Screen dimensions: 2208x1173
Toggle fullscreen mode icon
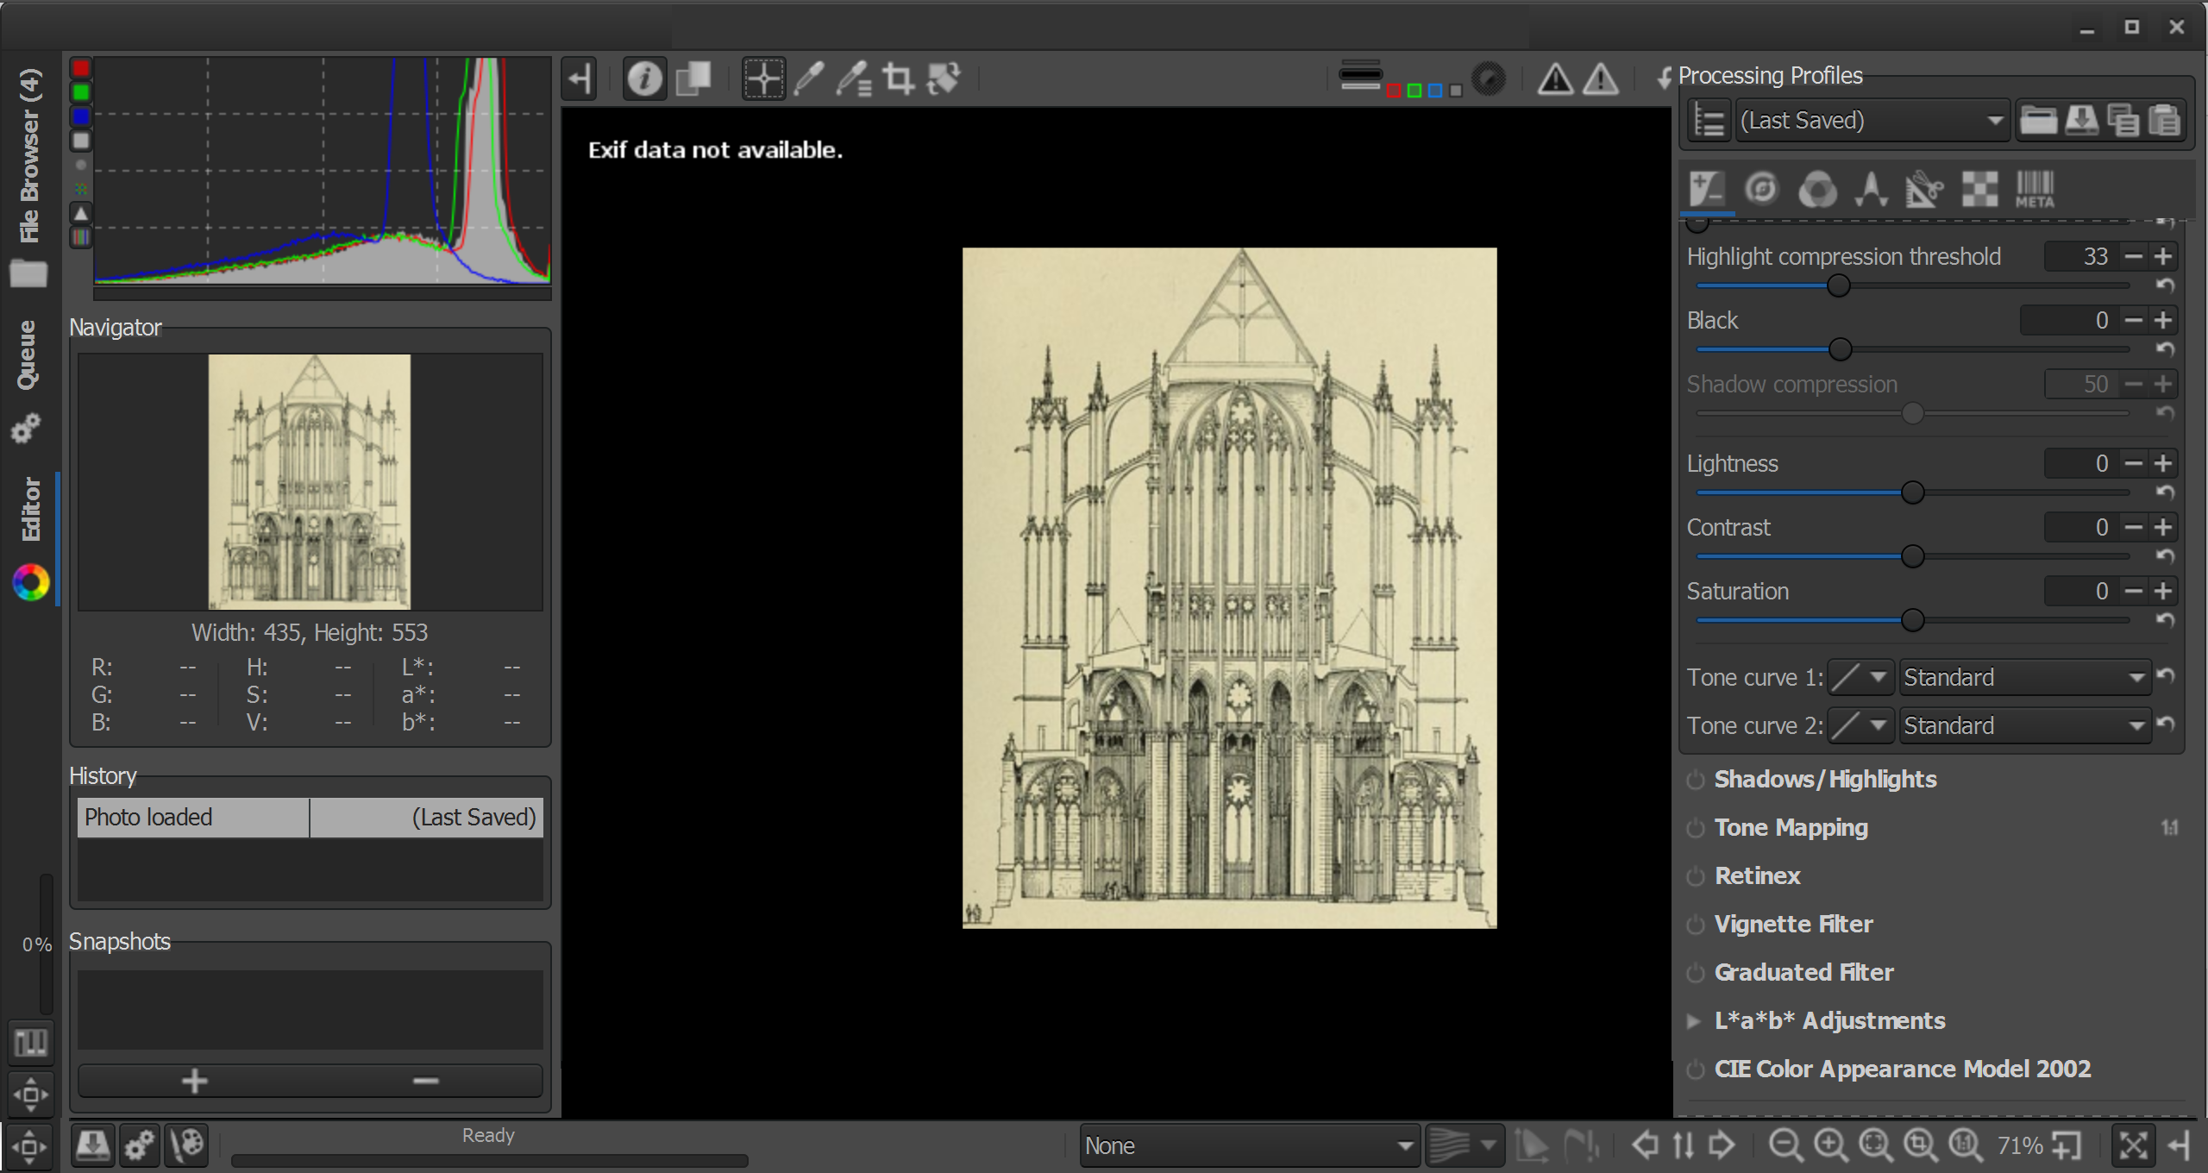coord(2133,1145)
